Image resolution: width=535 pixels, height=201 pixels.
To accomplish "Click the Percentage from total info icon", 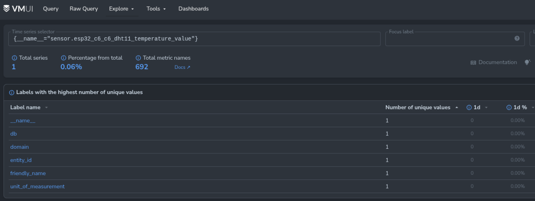I will (x=63, y=58).
